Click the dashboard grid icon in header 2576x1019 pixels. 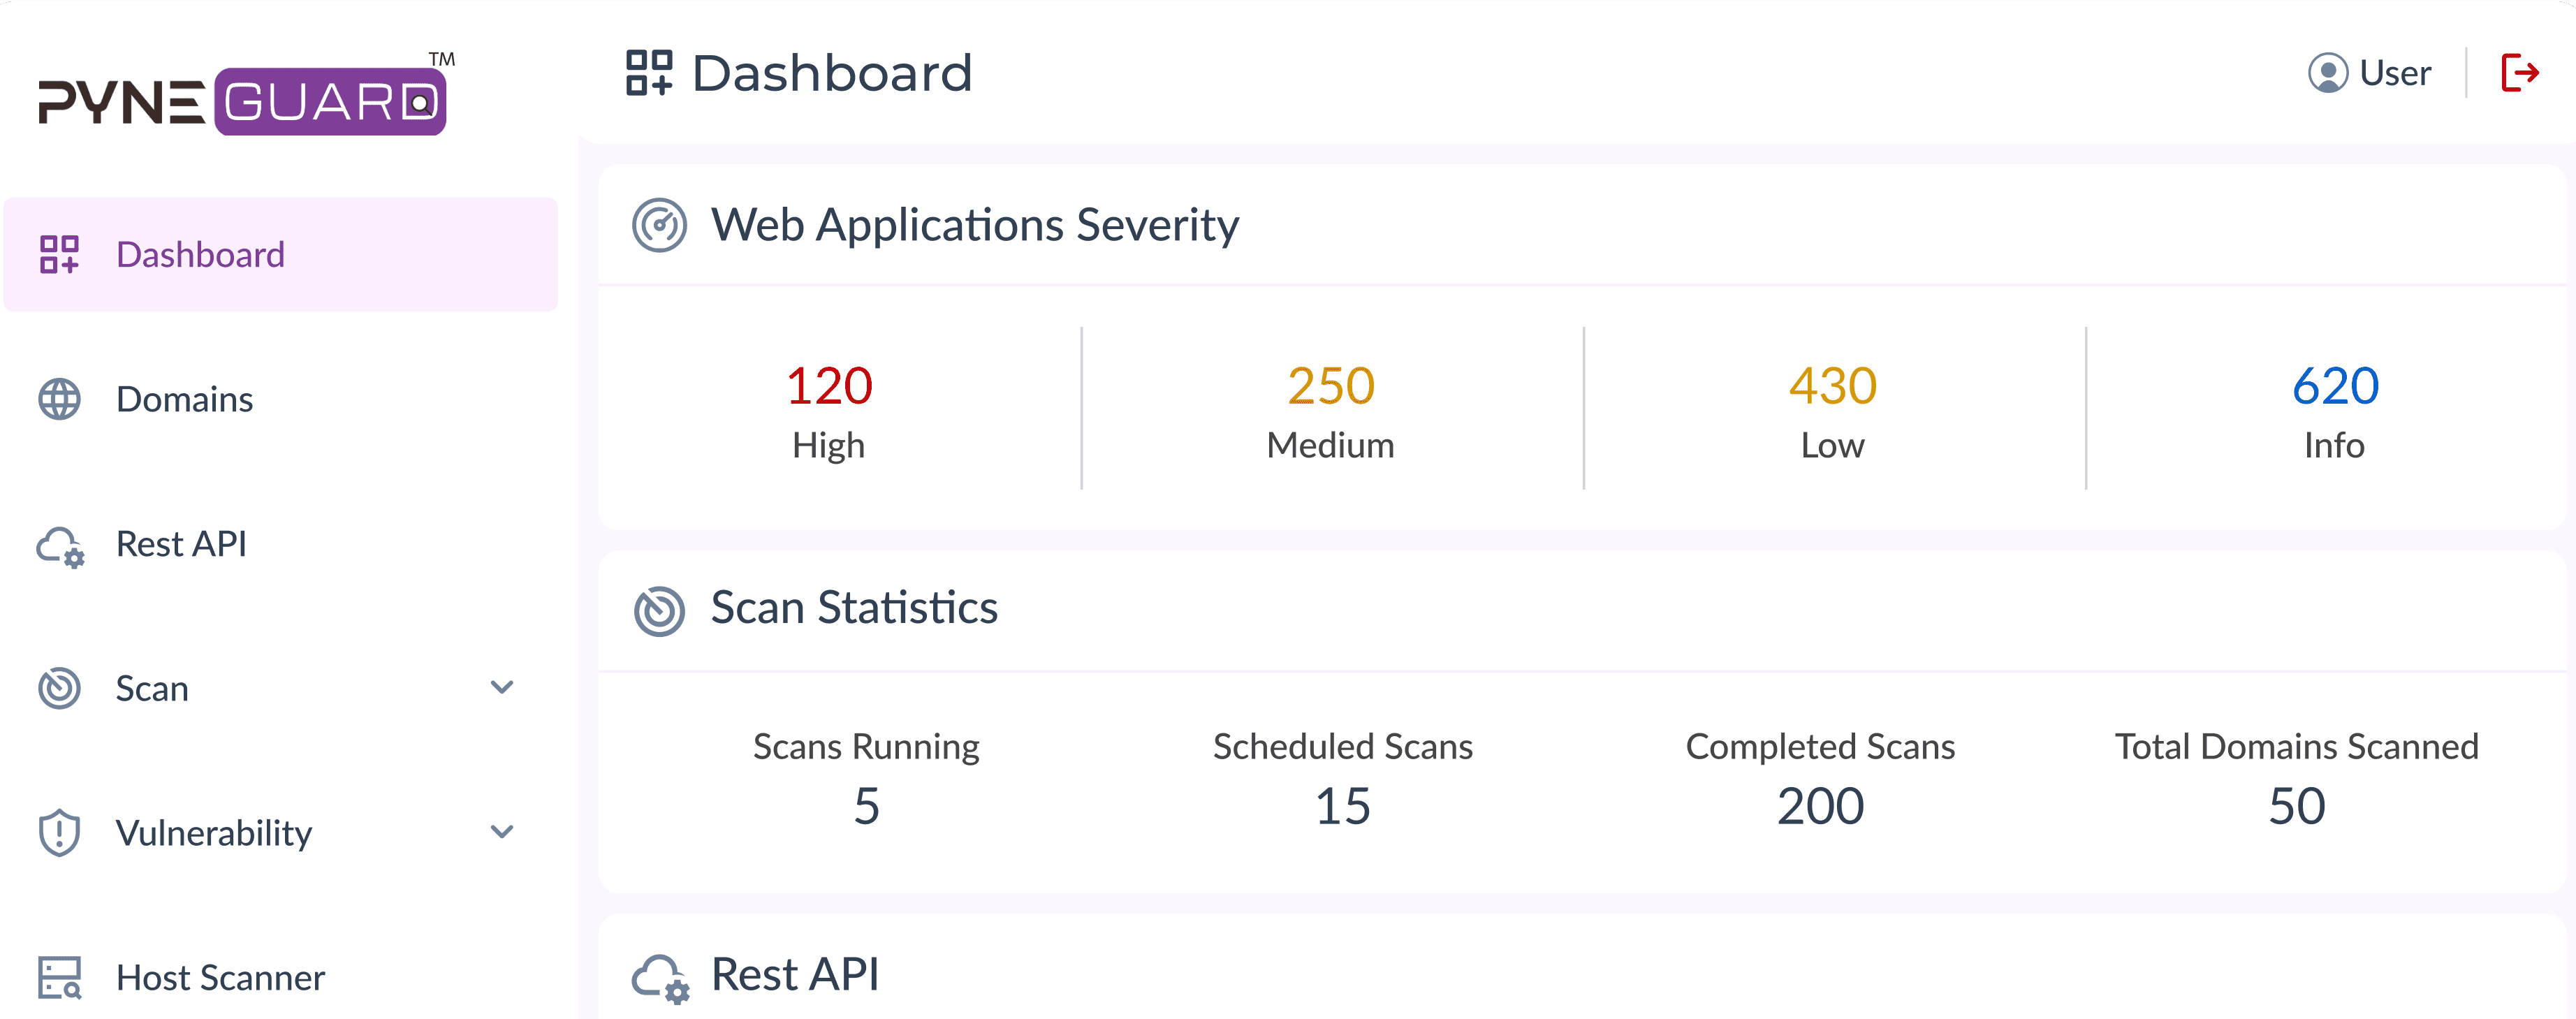point(649,73)
